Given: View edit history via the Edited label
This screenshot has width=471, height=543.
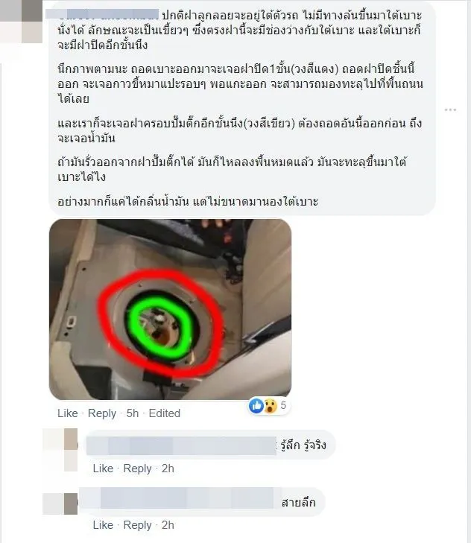Looking at the screenshot, I should click(164, 413).
